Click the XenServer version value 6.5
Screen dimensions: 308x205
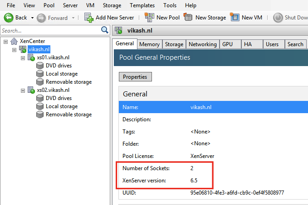click(x=194, y=181)
